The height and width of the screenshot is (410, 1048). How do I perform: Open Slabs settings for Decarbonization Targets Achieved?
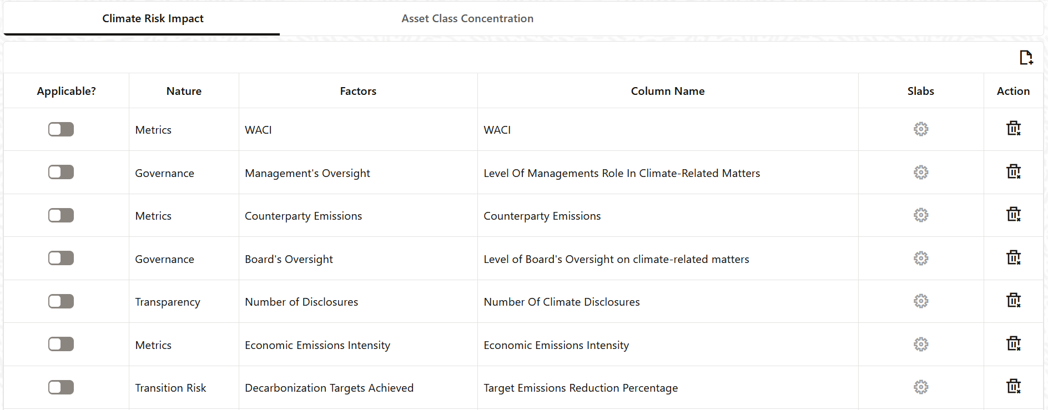920,387
